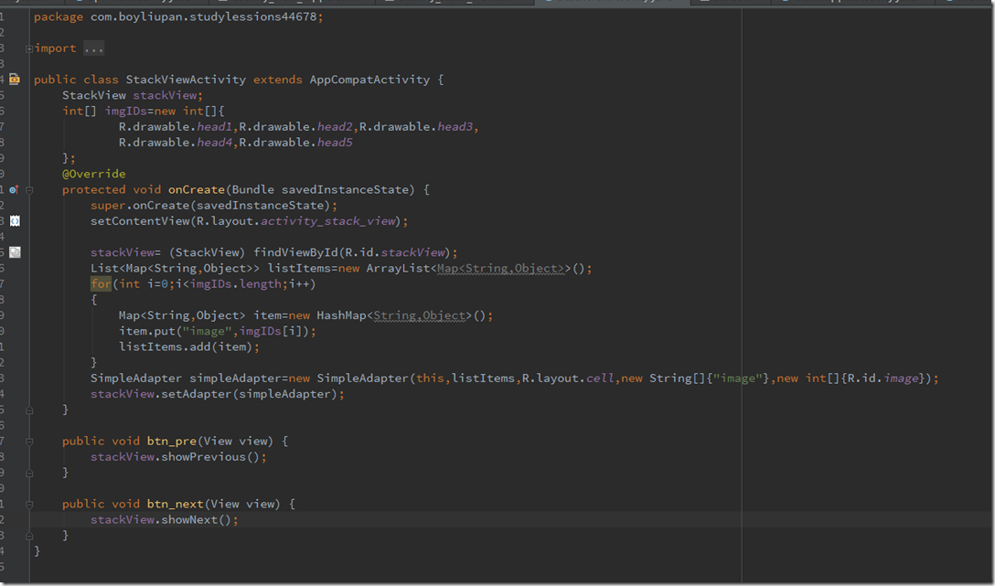Expand the folded import statements
The image size is (995, 586).
(29, 48)
